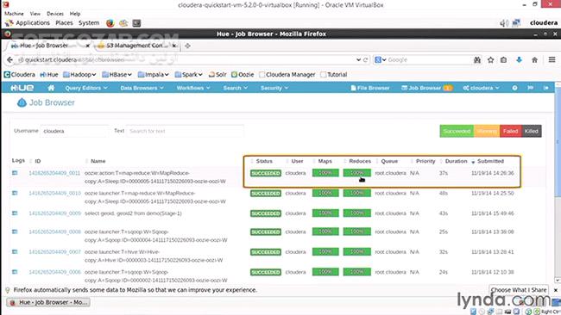
Task: Open the Hue help question-mark icon
Action: [514, 88]
